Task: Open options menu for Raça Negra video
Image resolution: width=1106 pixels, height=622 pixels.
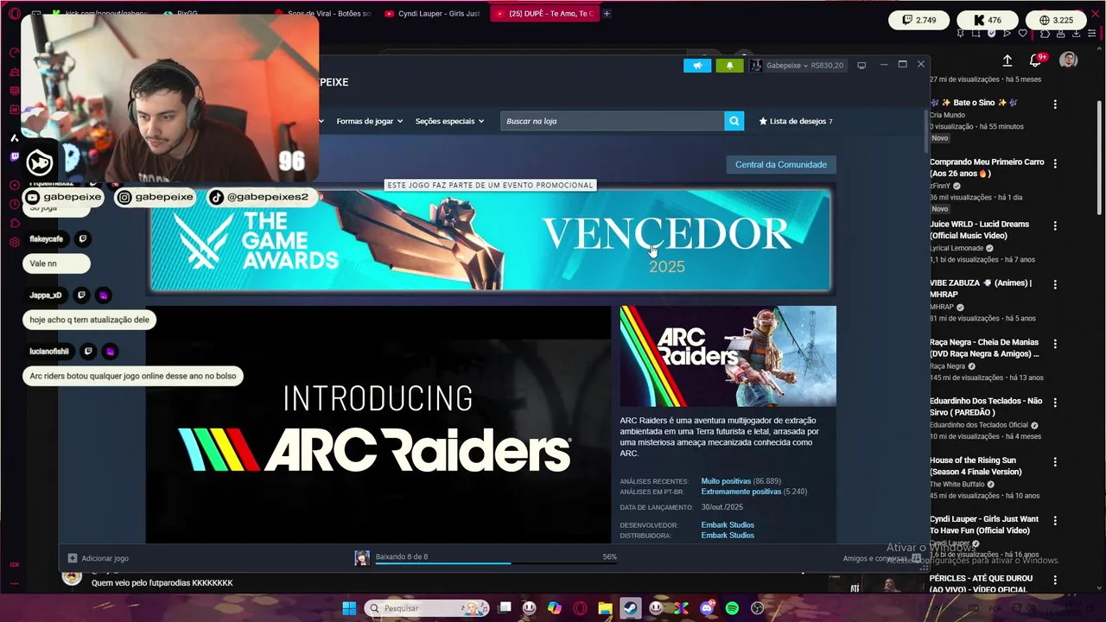Action: pyautogui.click(x=1055, y=344)
